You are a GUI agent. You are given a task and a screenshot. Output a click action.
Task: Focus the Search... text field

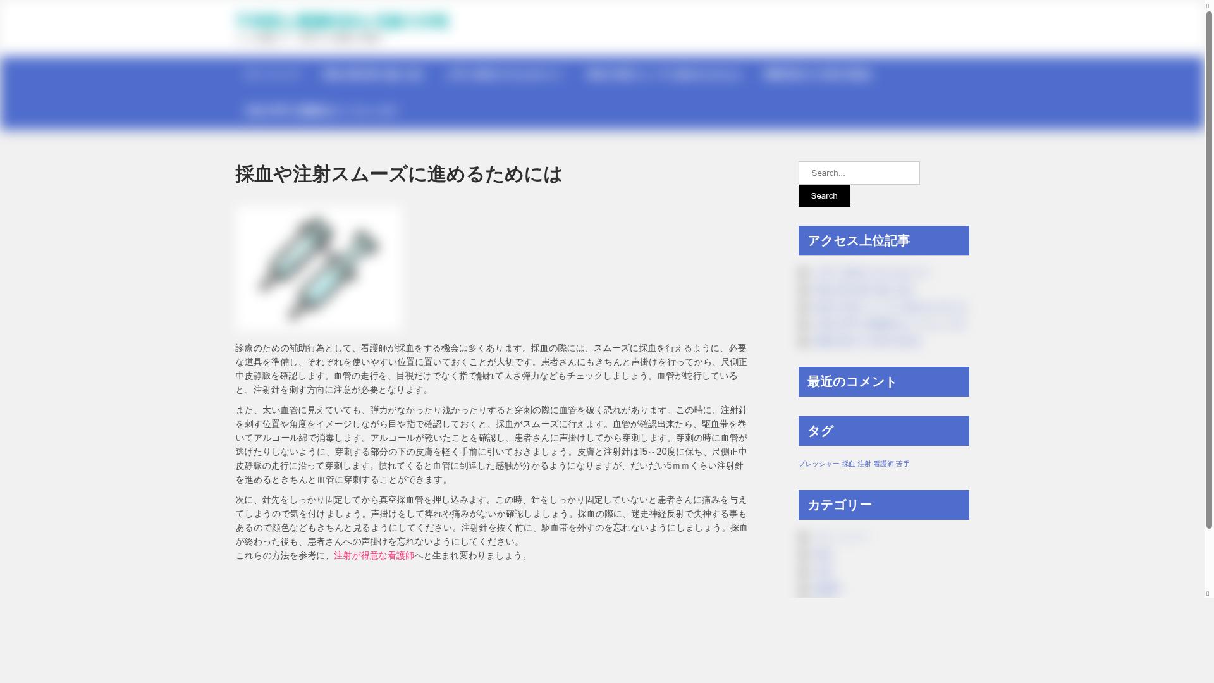coord(858,173)
